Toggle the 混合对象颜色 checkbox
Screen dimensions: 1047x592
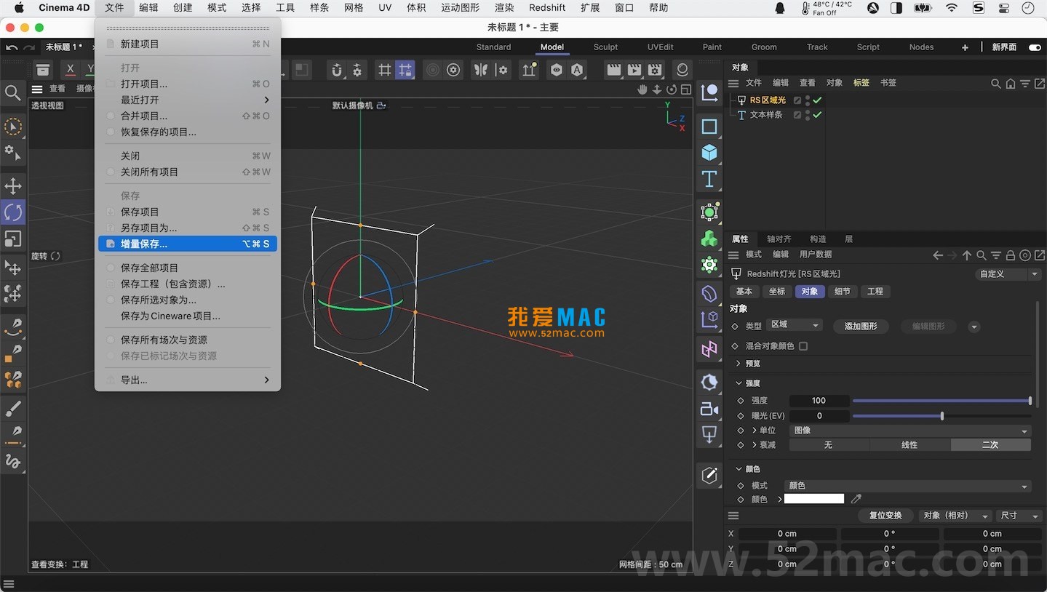[803, 346]
